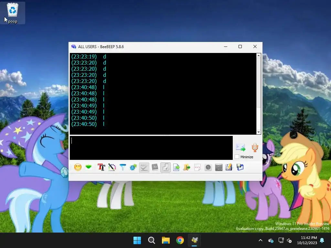
Task: Open File Explorer from the taskbar
Action: [x=166, y=240]
